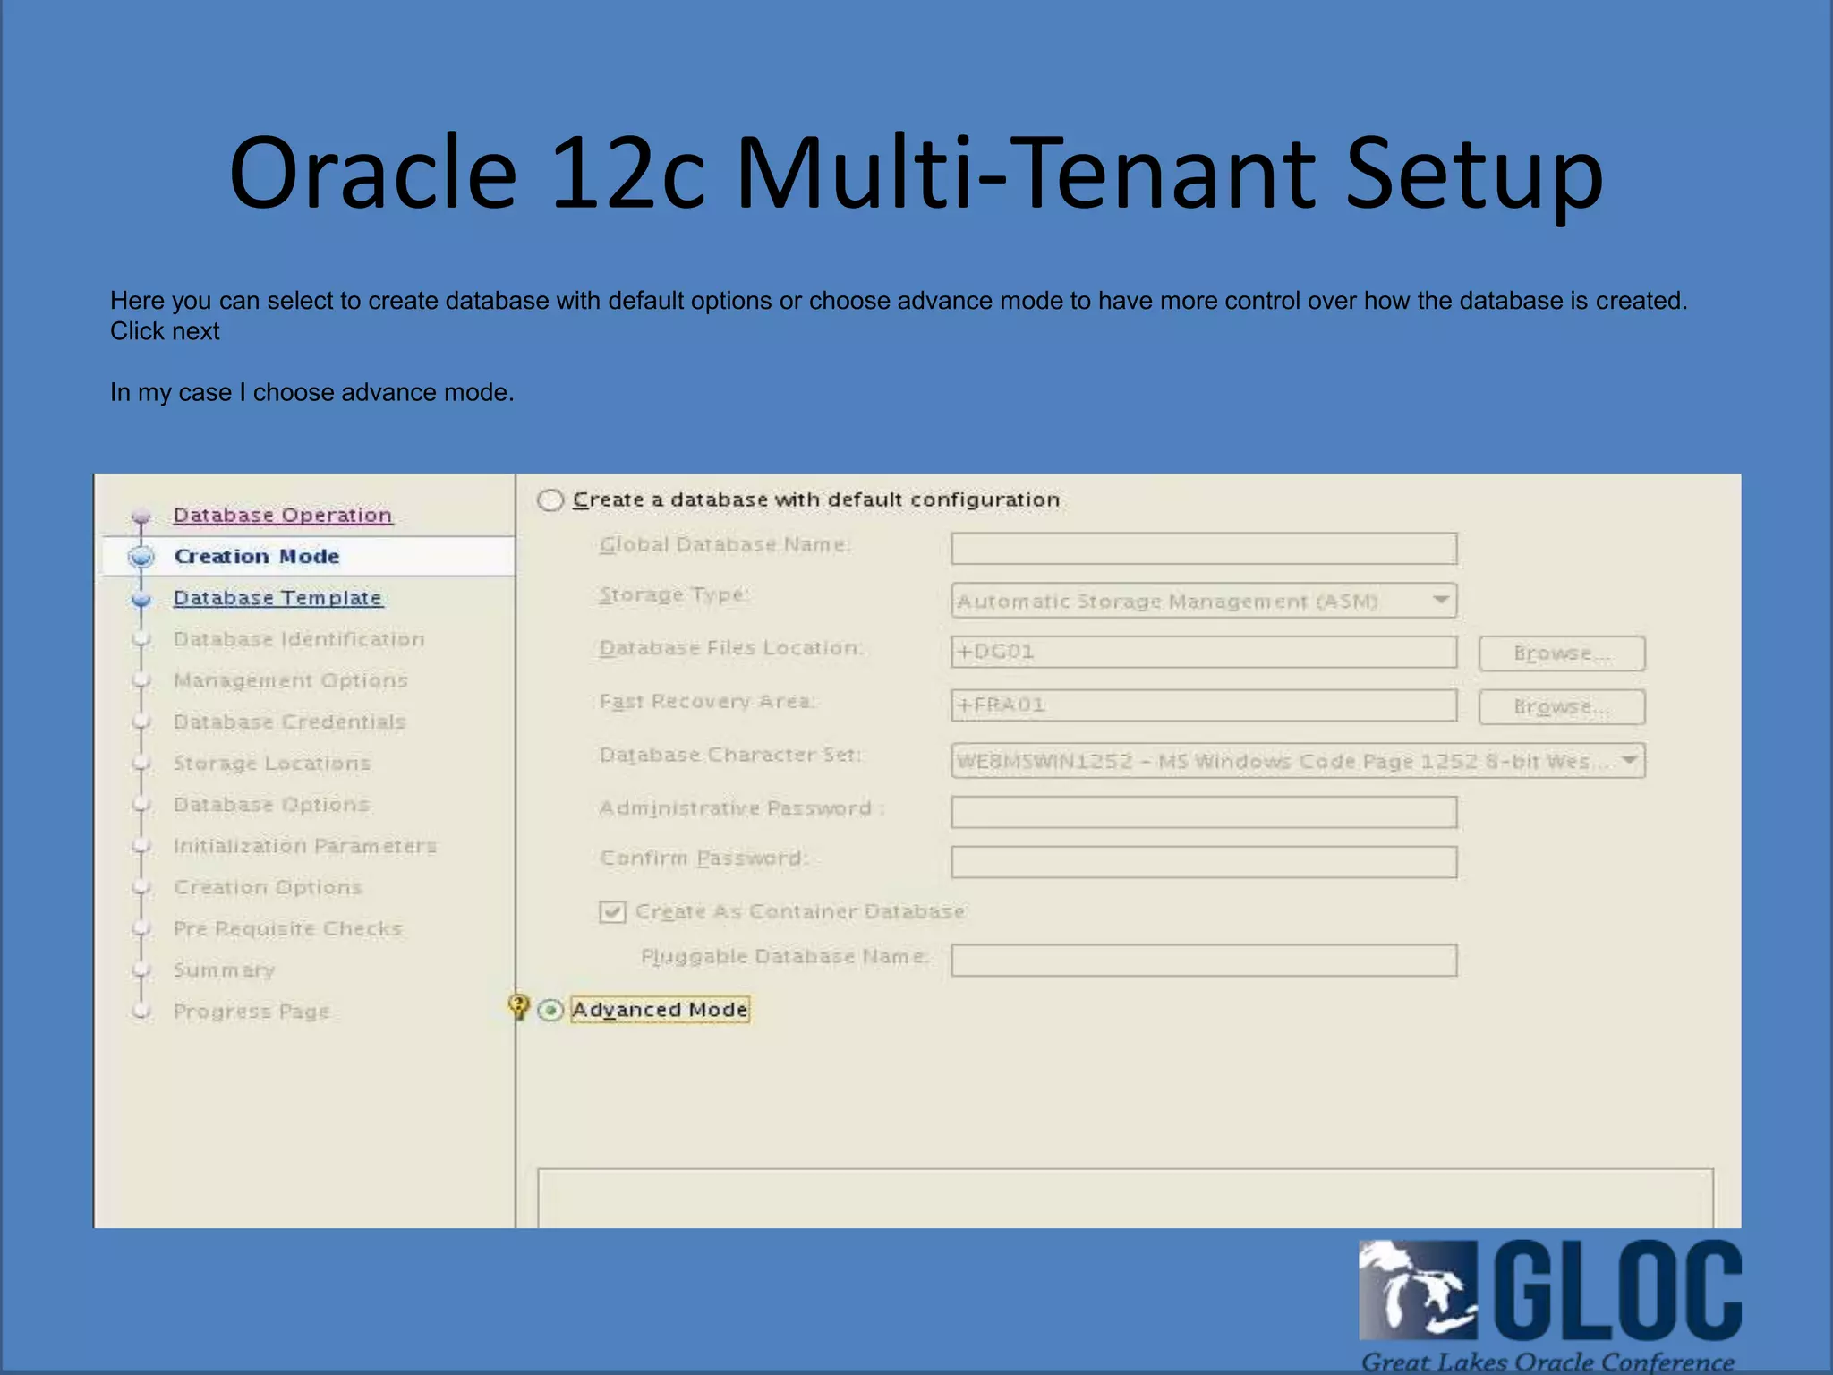Select the Initialization Parameters step

pyautogui.click(x=305, y=846)
